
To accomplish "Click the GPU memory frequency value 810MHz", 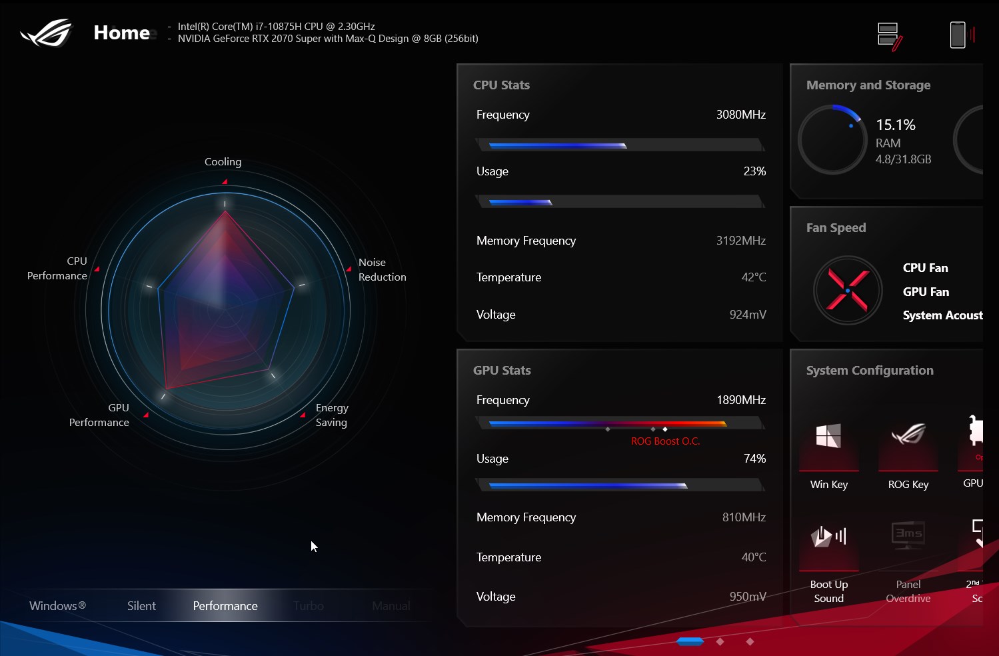I will 744,517.
